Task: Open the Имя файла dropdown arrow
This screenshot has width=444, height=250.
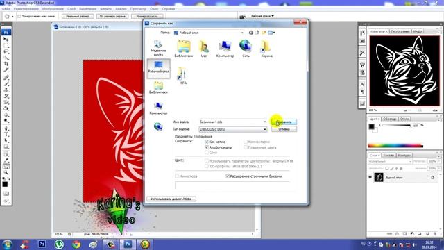Action: tap(265, 122)
